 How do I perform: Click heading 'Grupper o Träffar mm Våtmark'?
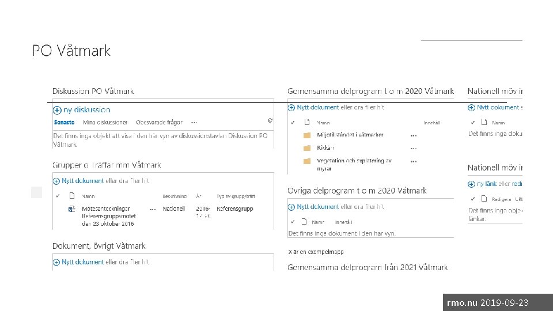coord(107,165)
